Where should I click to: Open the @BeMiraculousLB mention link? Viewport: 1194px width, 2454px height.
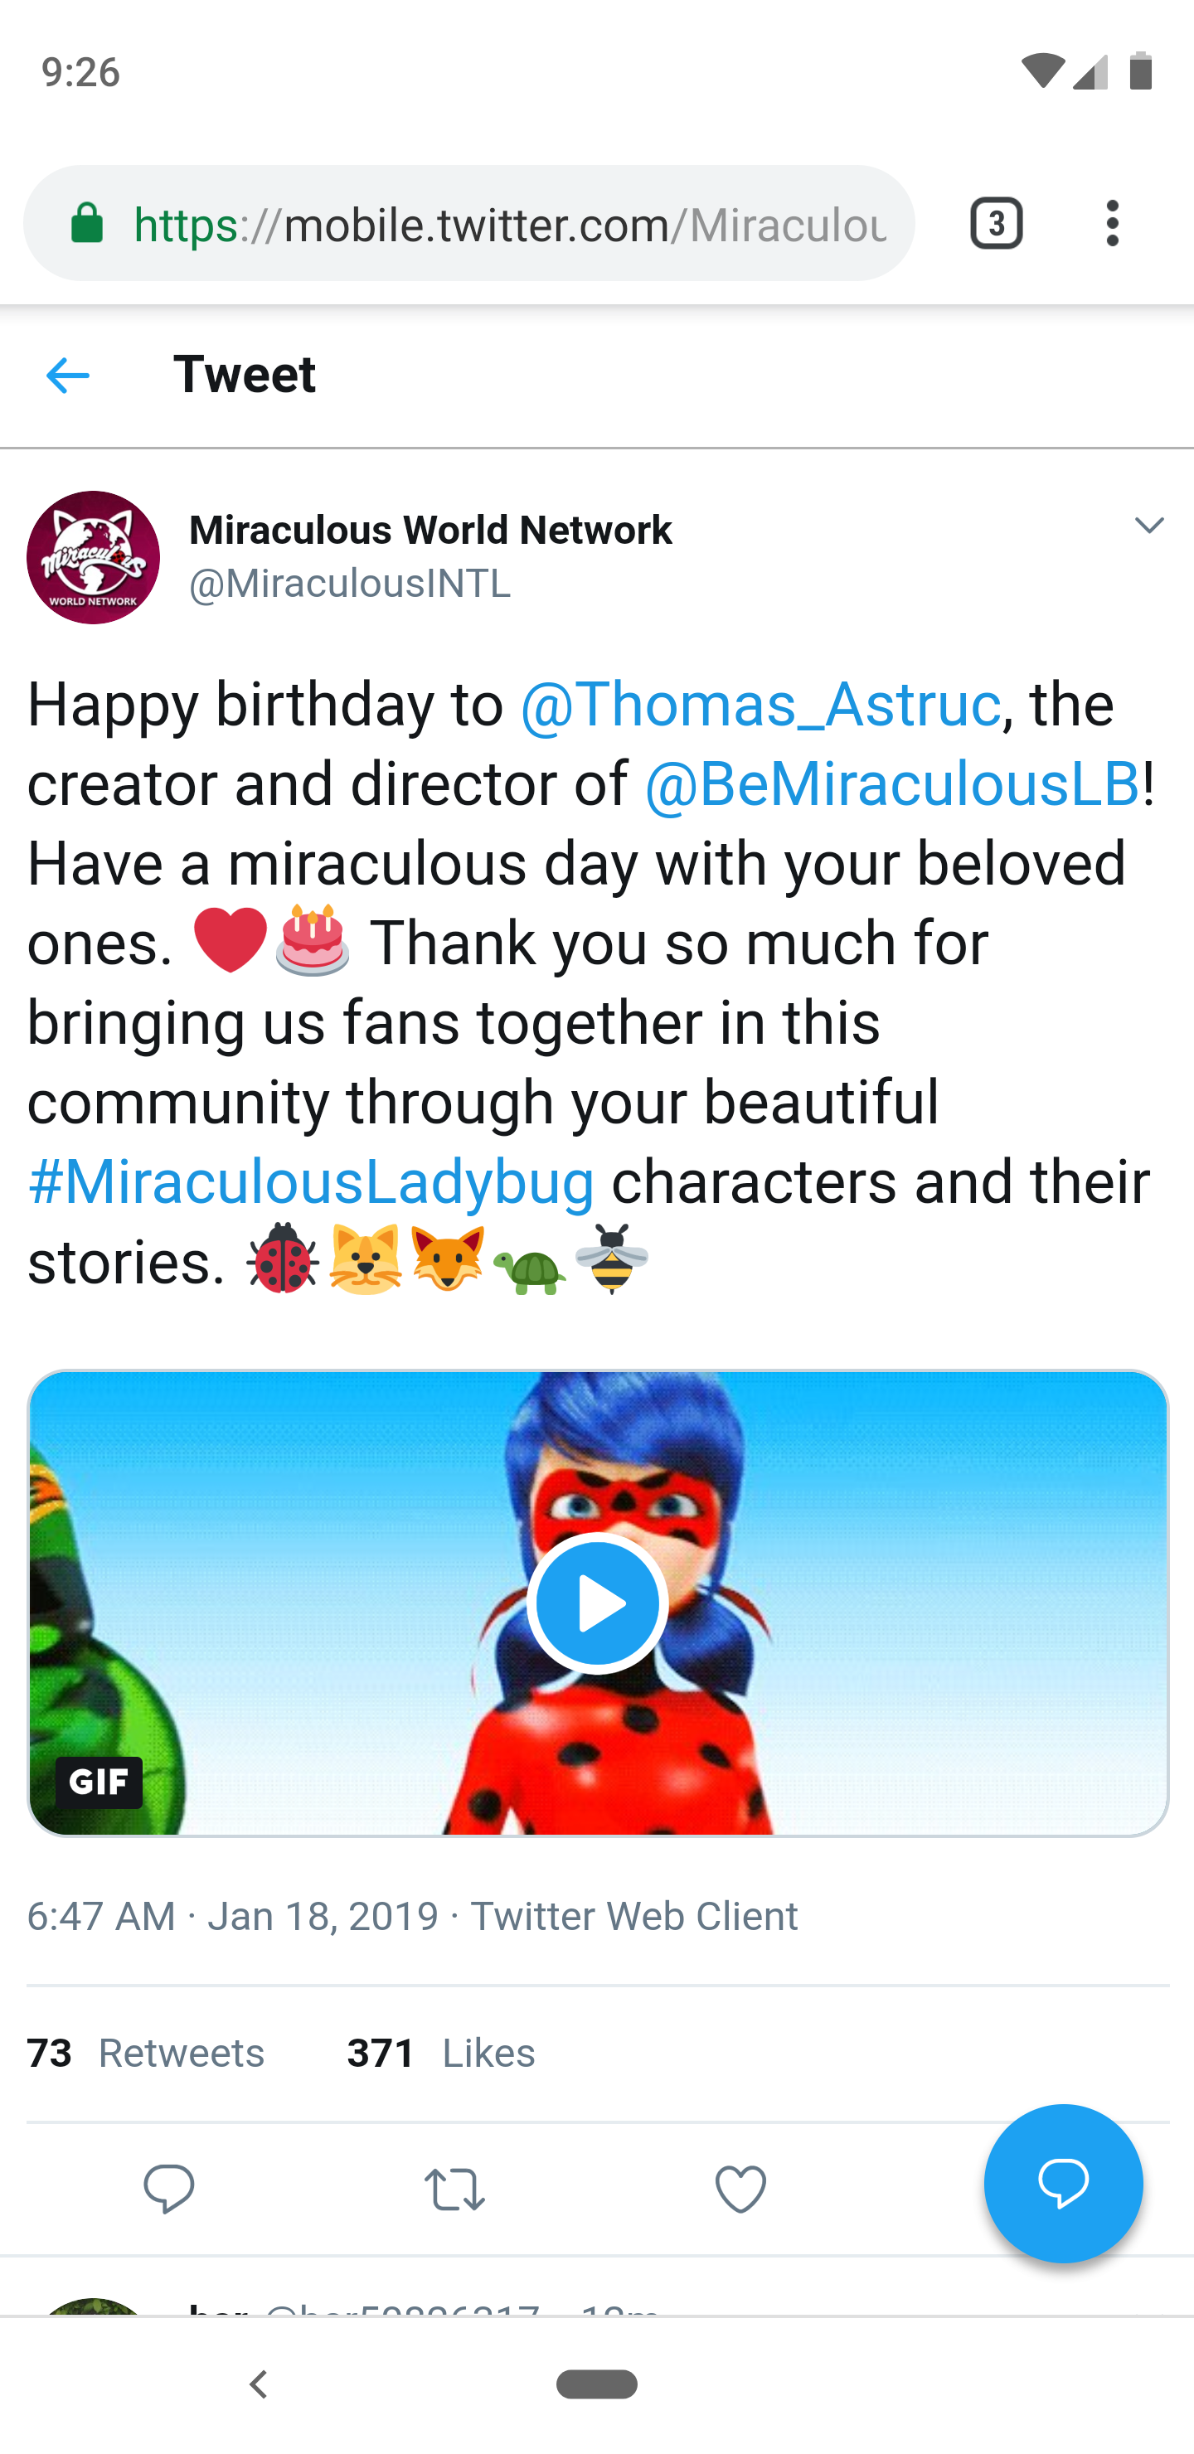coord(891,785)
